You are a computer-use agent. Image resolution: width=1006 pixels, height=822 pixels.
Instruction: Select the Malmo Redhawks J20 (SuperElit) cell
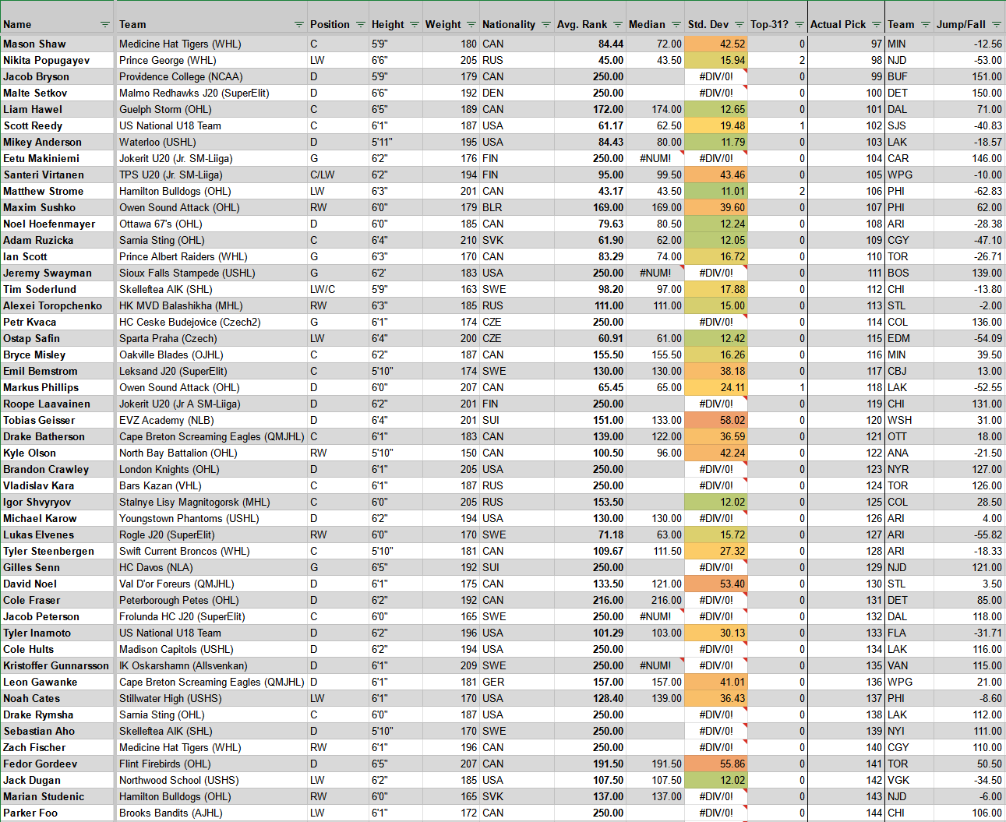pos(211,93)
